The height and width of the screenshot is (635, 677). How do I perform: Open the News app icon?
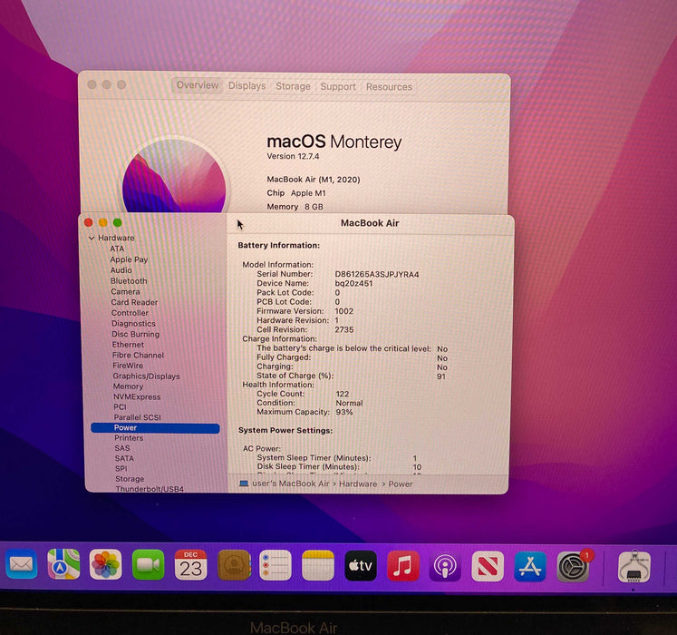tap(488, 566)
